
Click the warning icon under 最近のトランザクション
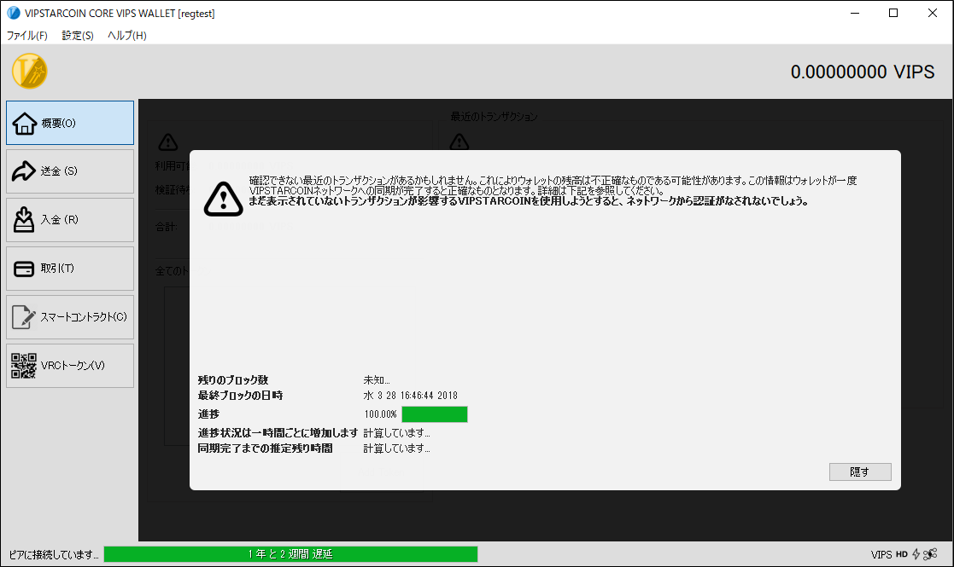[x=459, y=142]
